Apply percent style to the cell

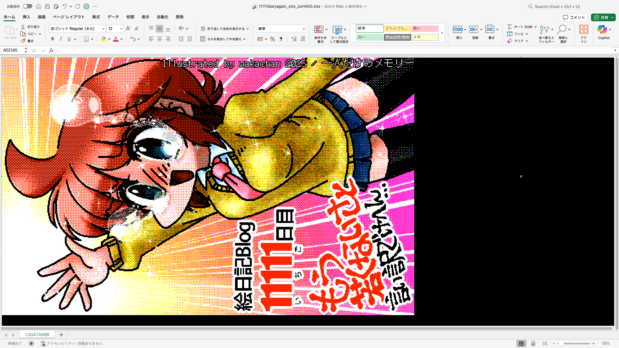[x=272, y=39]
